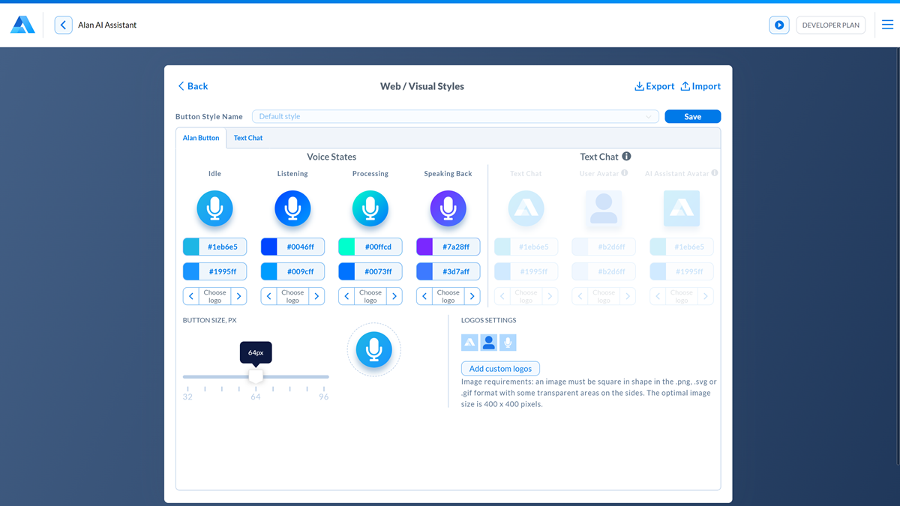
Task: Click the button size slider handle
Action: click(x=256, y=376)
